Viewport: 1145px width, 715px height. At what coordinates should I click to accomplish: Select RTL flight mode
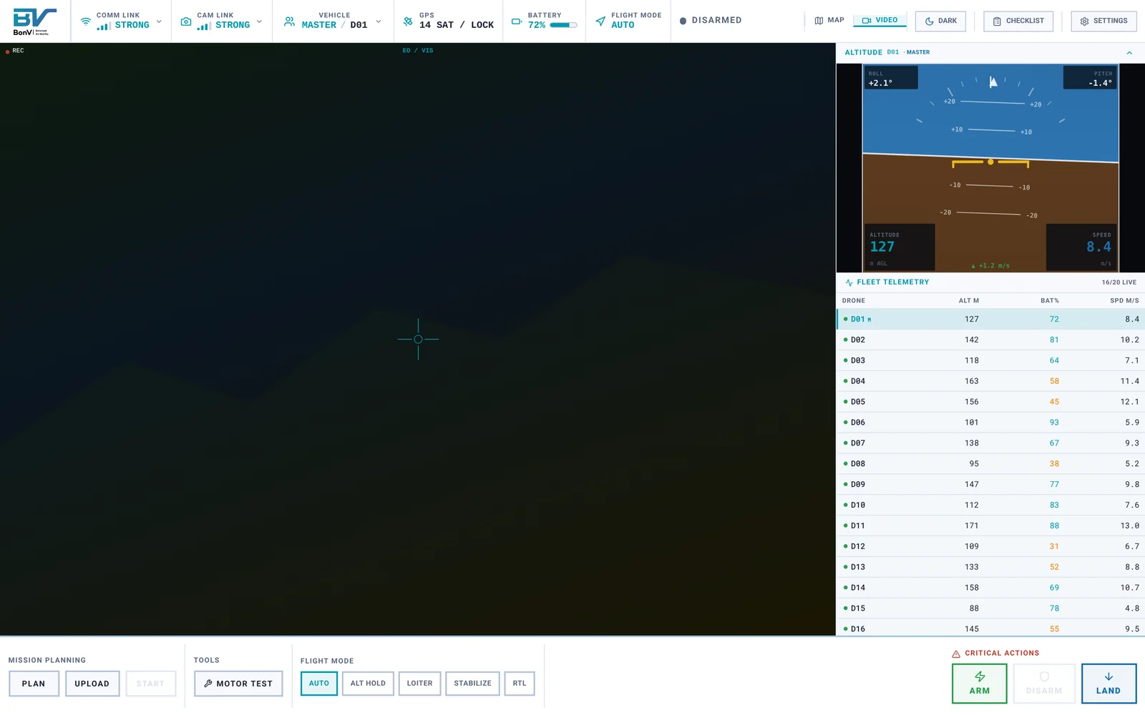click(520, 684)
